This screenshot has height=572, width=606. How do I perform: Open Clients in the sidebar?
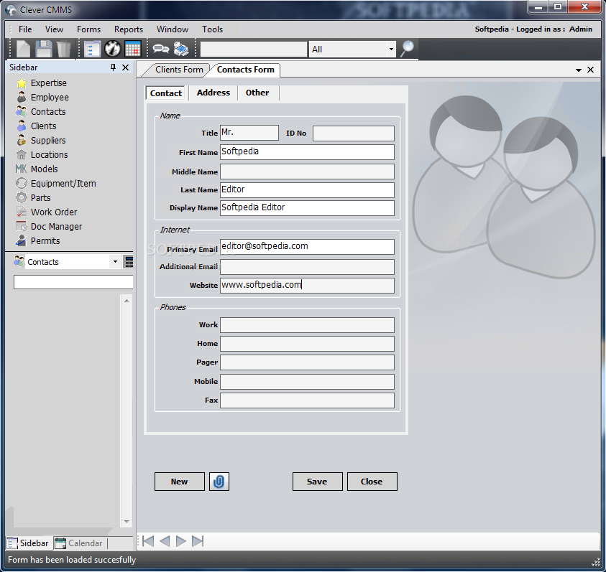43,126
